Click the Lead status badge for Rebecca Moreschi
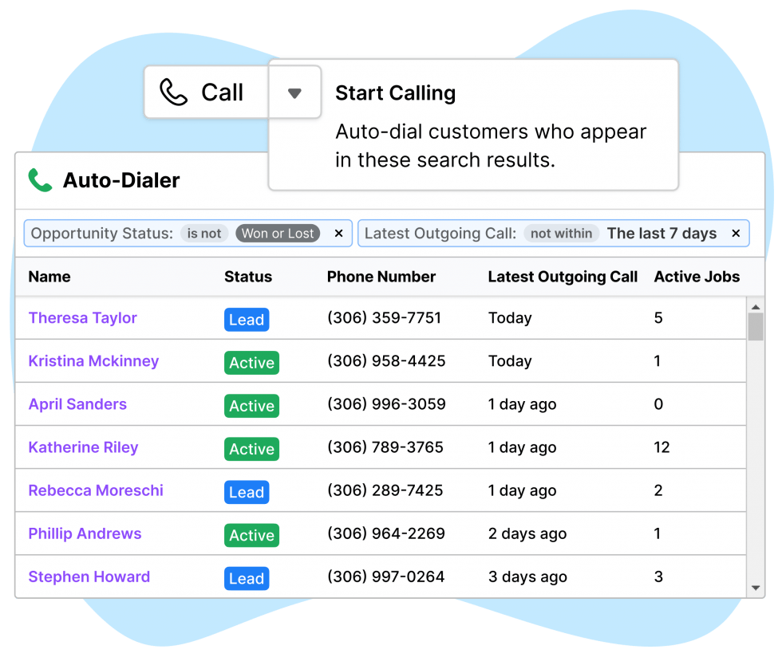The height and width of the screenshot is (665, 782). pos(247,492)
